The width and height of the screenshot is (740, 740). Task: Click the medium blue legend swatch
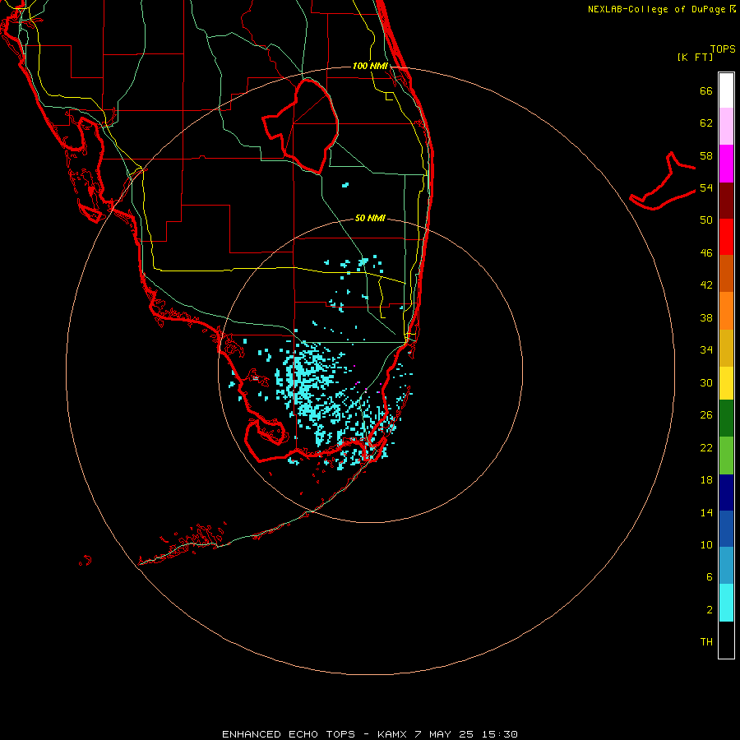726,529
